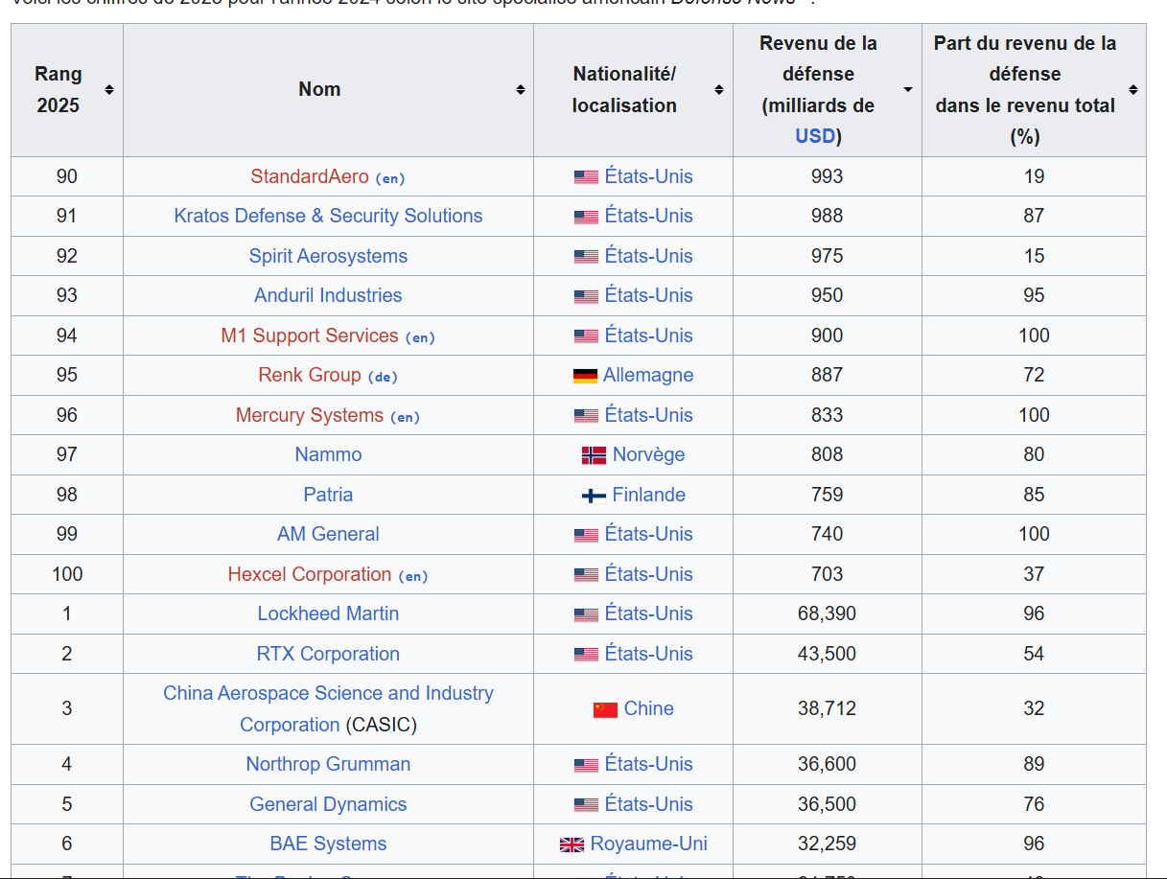
Task: Open General Dynamics link
Action: tap(328, 804)
